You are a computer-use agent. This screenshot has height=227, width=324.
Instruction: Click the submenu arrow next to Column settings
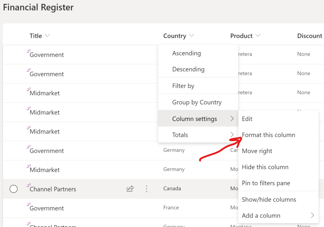232,119
